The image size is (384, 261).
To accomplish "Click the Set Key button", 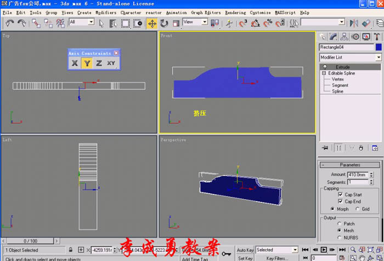I will click(245, 258).
